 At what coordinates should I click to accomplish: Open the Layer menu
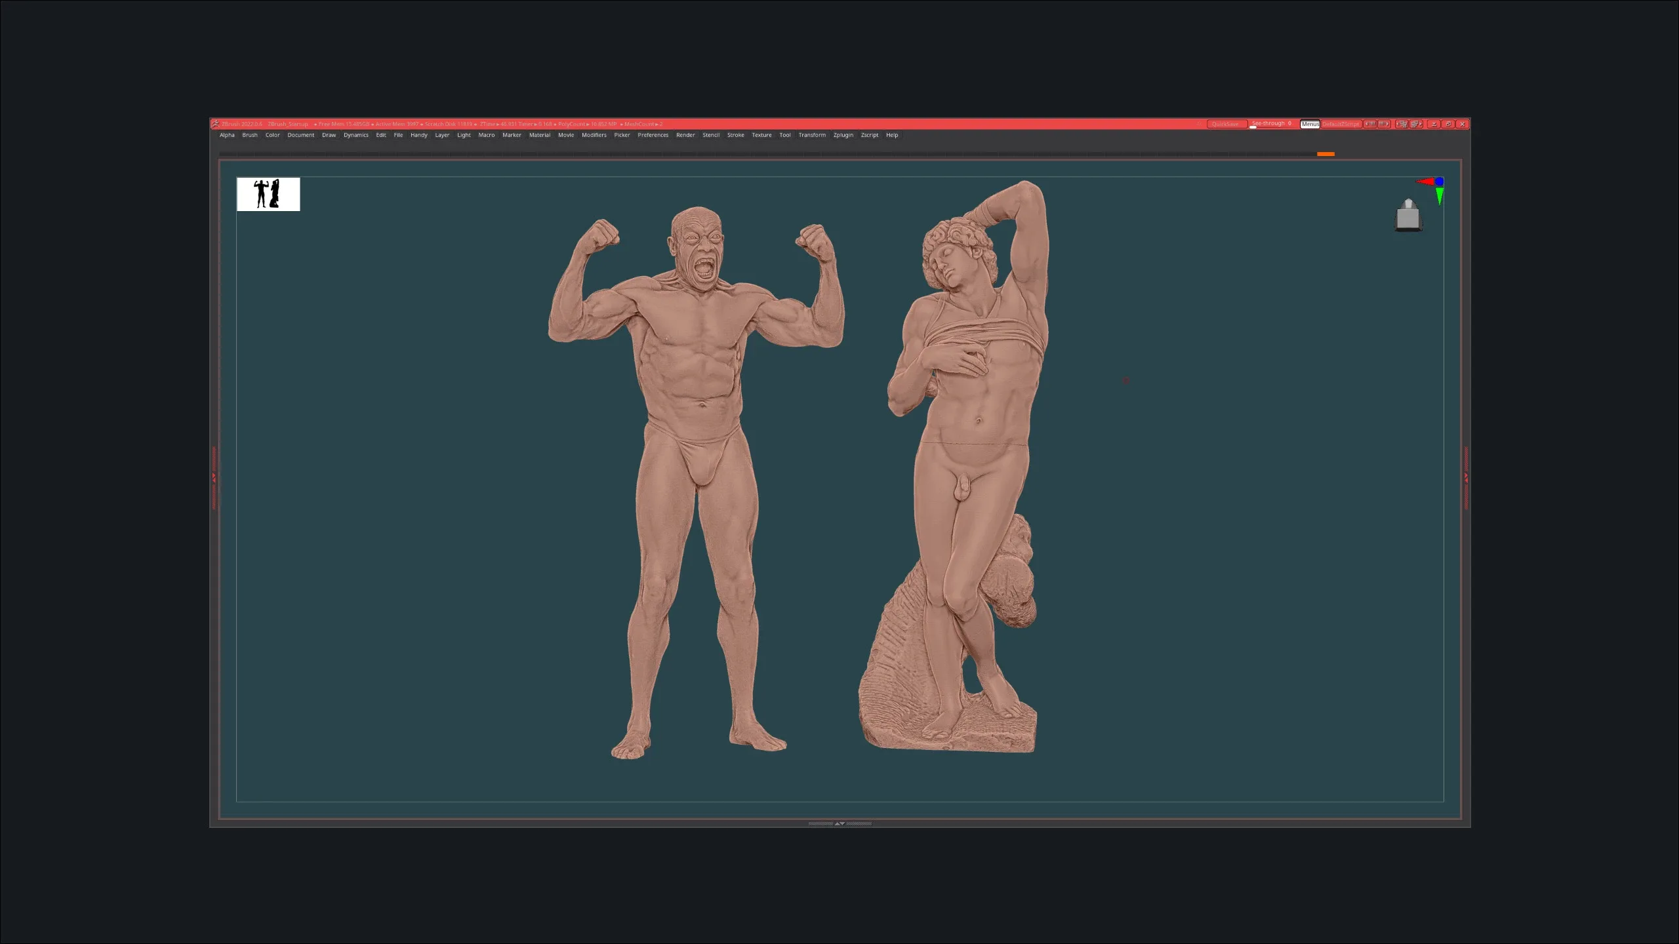point(442,135)
